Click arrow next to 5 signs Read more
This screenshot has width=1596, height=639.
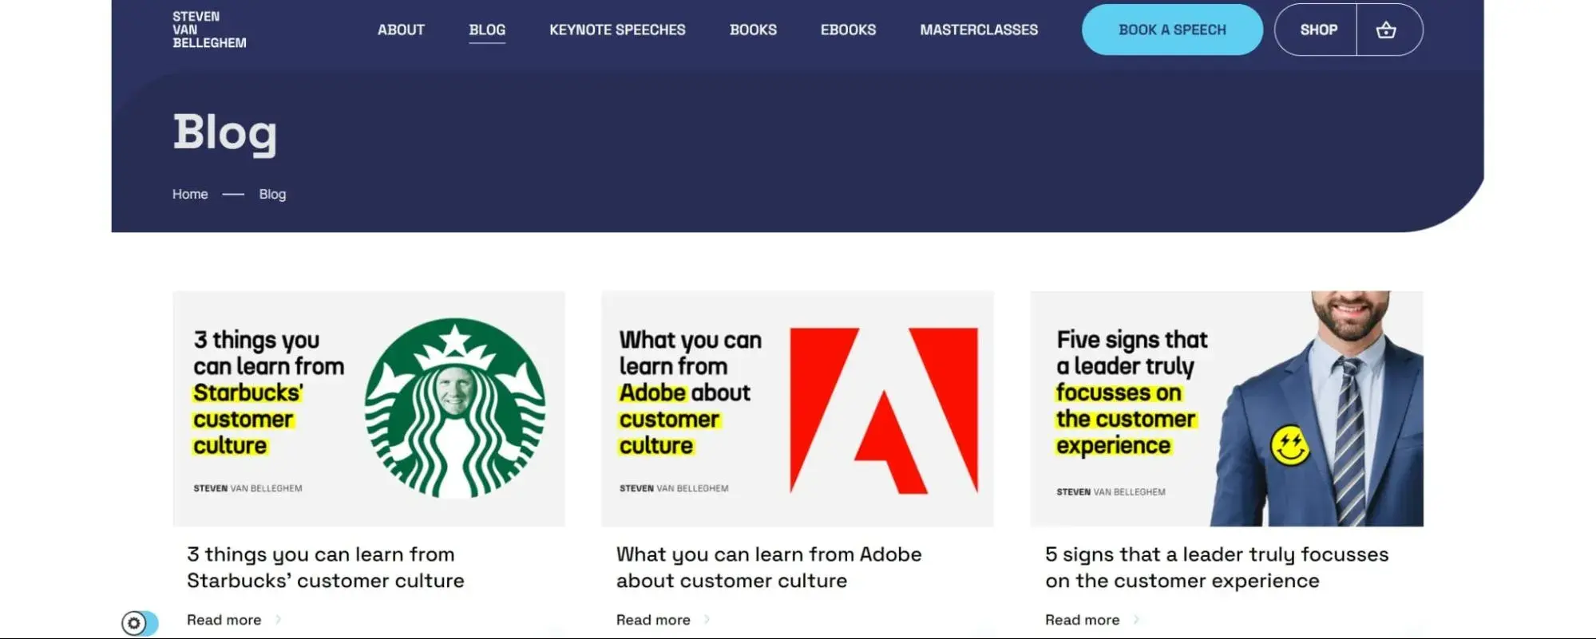click(x=1136, y=620)
